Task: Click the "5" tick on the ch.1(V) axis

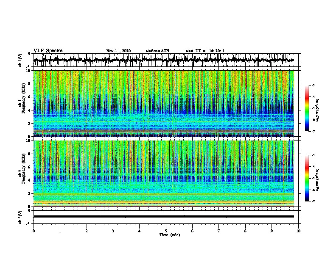Action: 29,54
